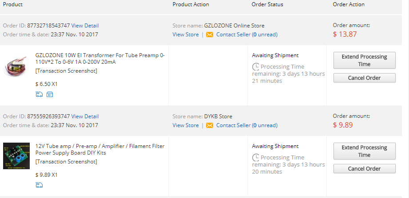View detail of order 87732718543747
409x198 pixels.
(85, 26)
